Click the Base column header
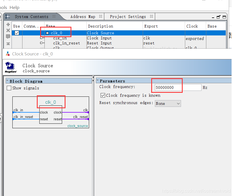The image size is (233, 196). pos(212,26)
